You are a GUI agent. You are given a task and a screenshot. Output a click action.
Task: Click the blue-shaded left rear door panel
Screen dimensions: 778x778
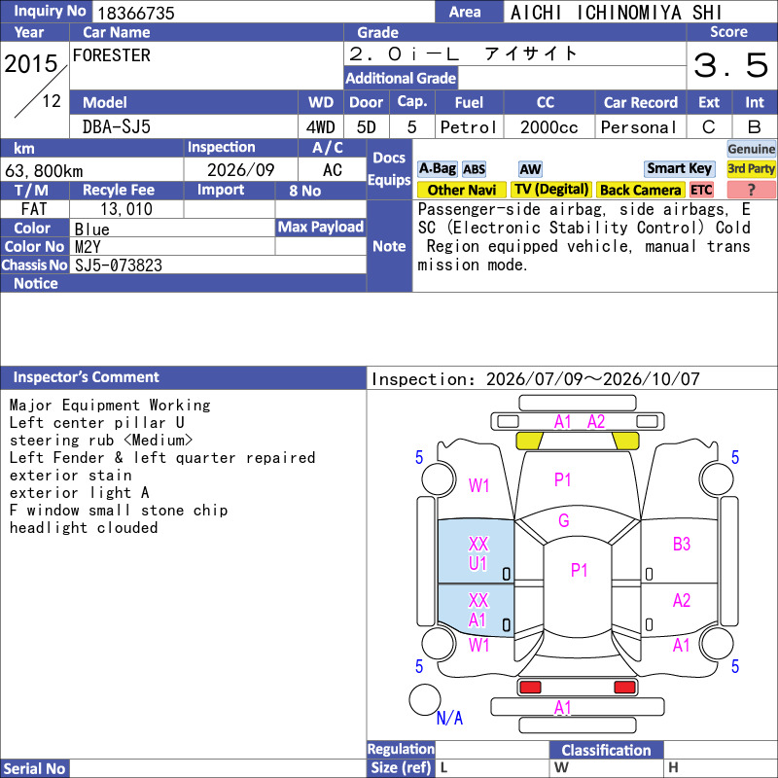tap(476, 611)
